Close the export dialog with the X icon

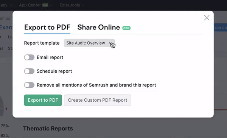pyautogui.click(x=207, y=18)
